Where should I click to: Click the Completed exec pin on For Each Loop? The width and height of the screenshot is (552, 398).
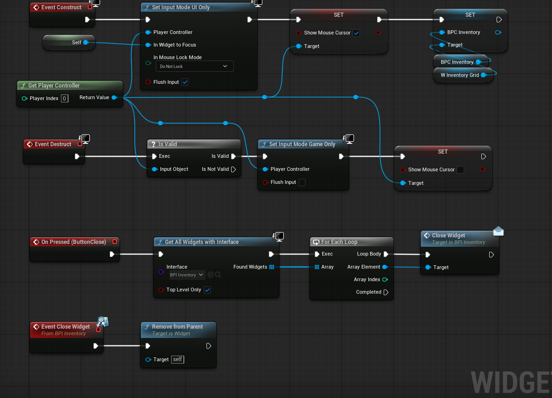coord(386,292)
